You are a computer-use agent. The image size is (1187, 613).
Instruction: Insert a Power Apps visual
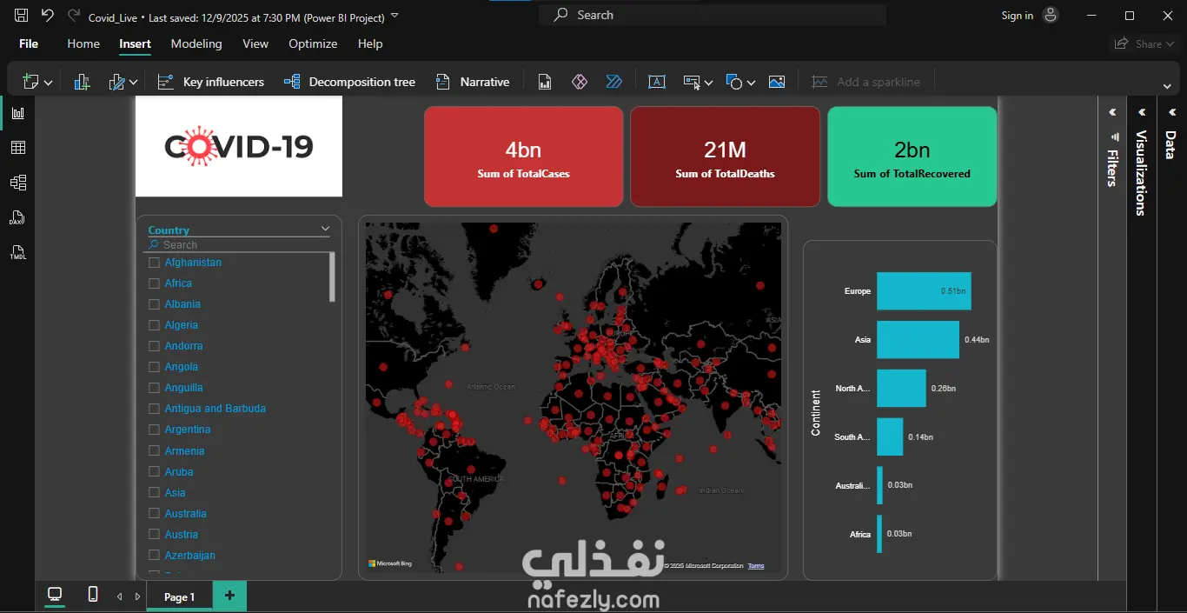[x=580, y=82]
